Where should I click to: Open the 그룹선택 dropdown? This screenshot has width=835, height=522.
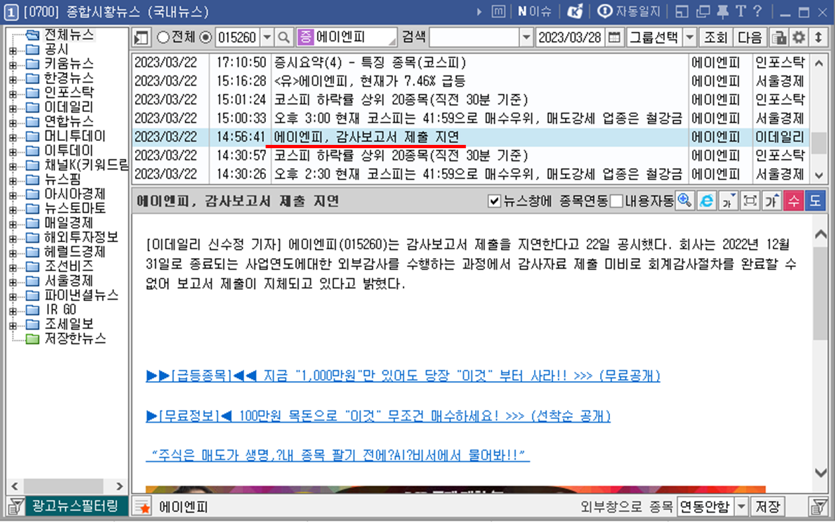(x=690, y=37)
